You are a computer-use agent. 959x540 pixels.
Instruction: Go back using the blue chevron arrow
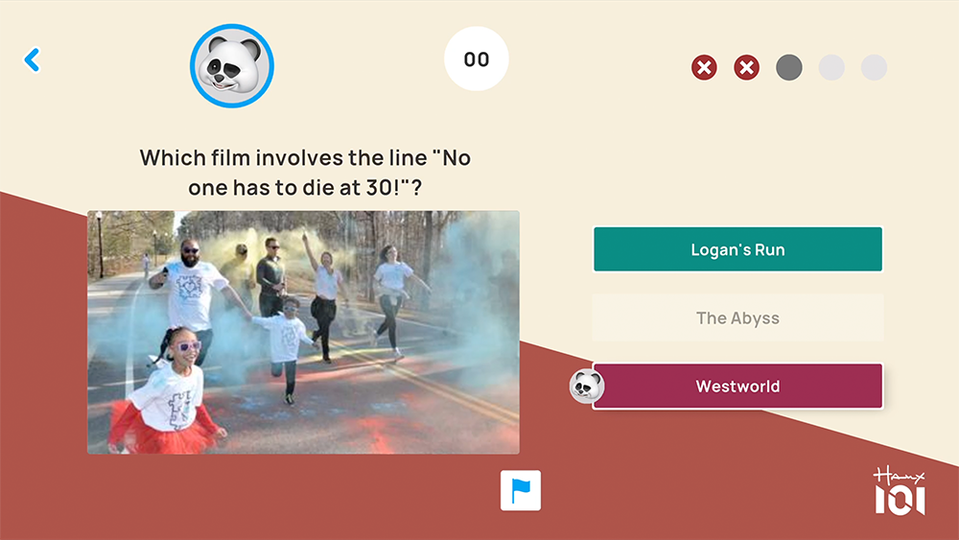tap(32, 59)
